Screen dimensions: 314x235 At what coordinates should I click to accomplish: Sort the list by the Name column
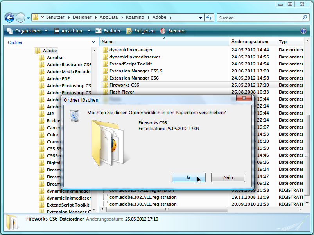pos(164,42)
